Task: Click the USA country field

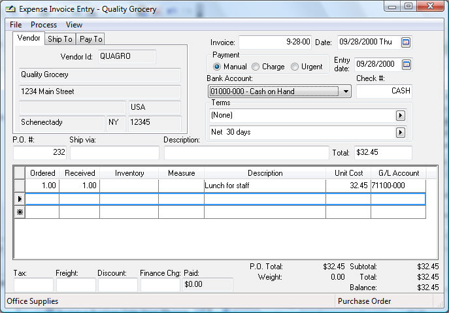Action: 155,107
